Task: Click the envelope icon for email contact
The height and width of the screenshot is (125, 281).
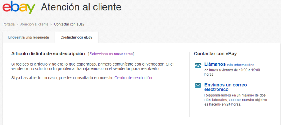Action: [198, 85]
